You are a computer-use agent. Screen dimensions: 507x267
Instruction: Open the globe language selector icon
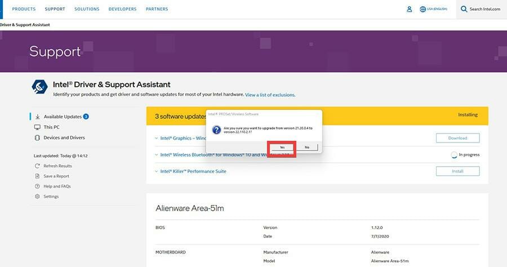pyautogui.click(x=422, y=9)
